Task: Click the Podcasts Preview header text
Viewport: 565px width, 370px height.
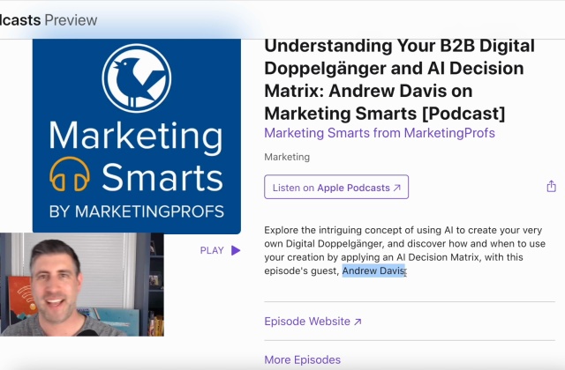Action: pyautogui.click(x=49, y=20)
